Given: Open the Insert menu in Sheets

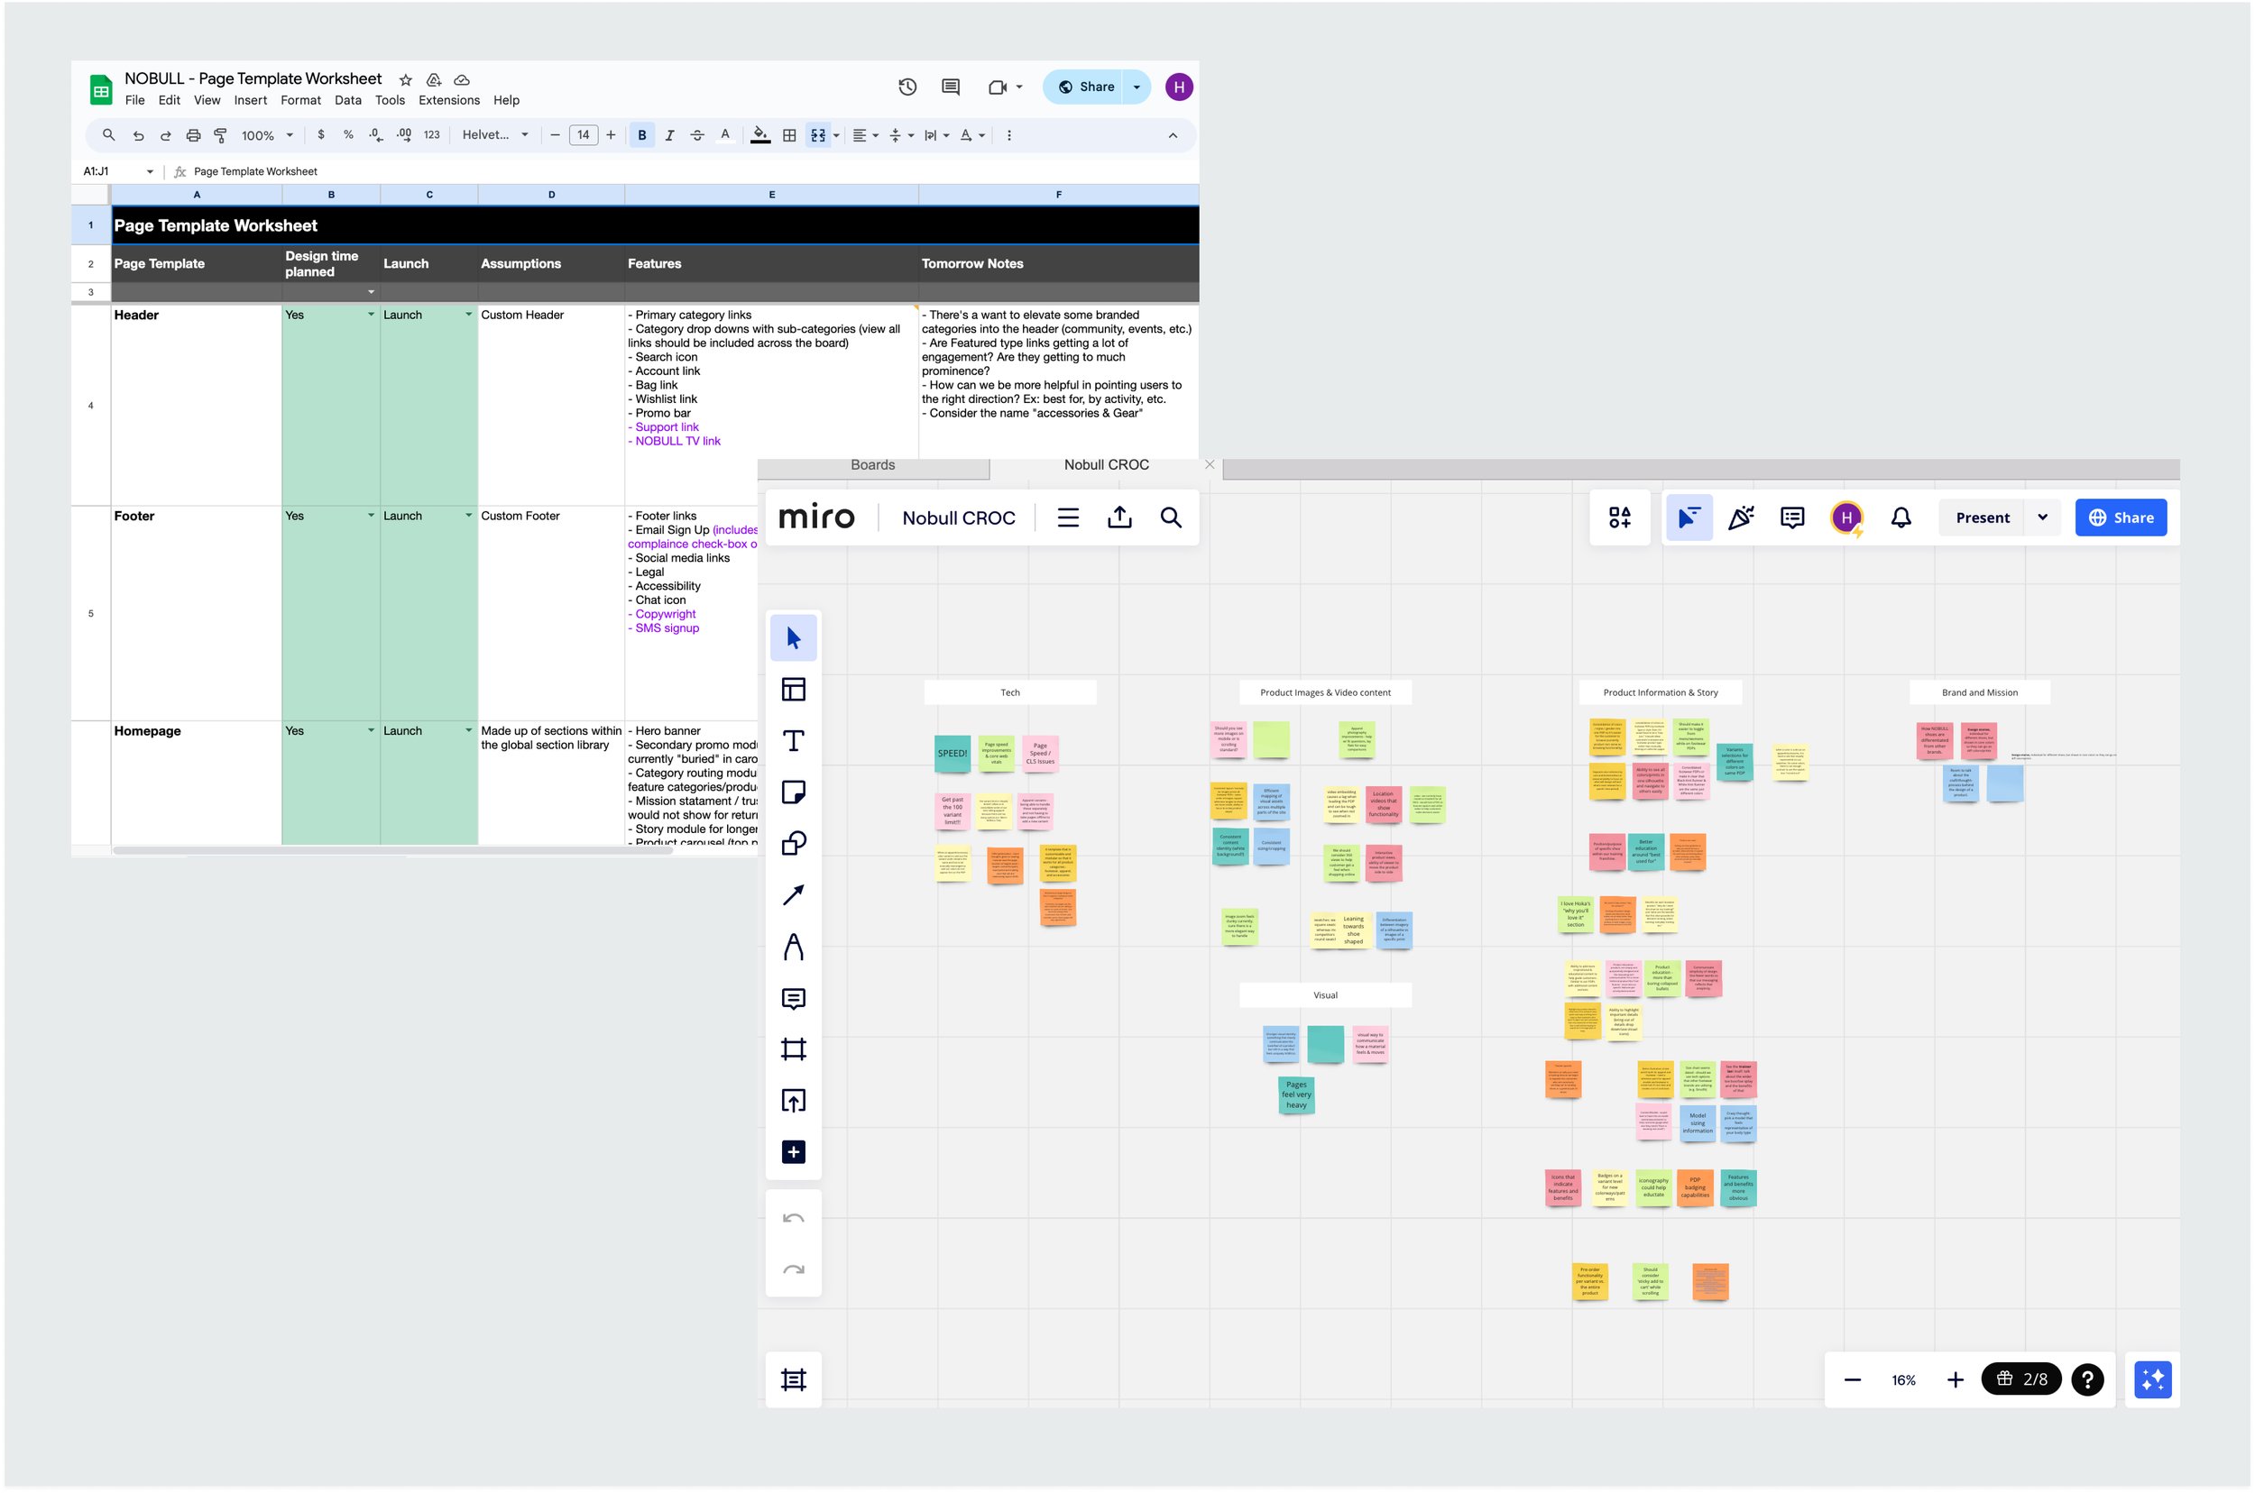Looking at the screenshot, I should click(251, 100).
